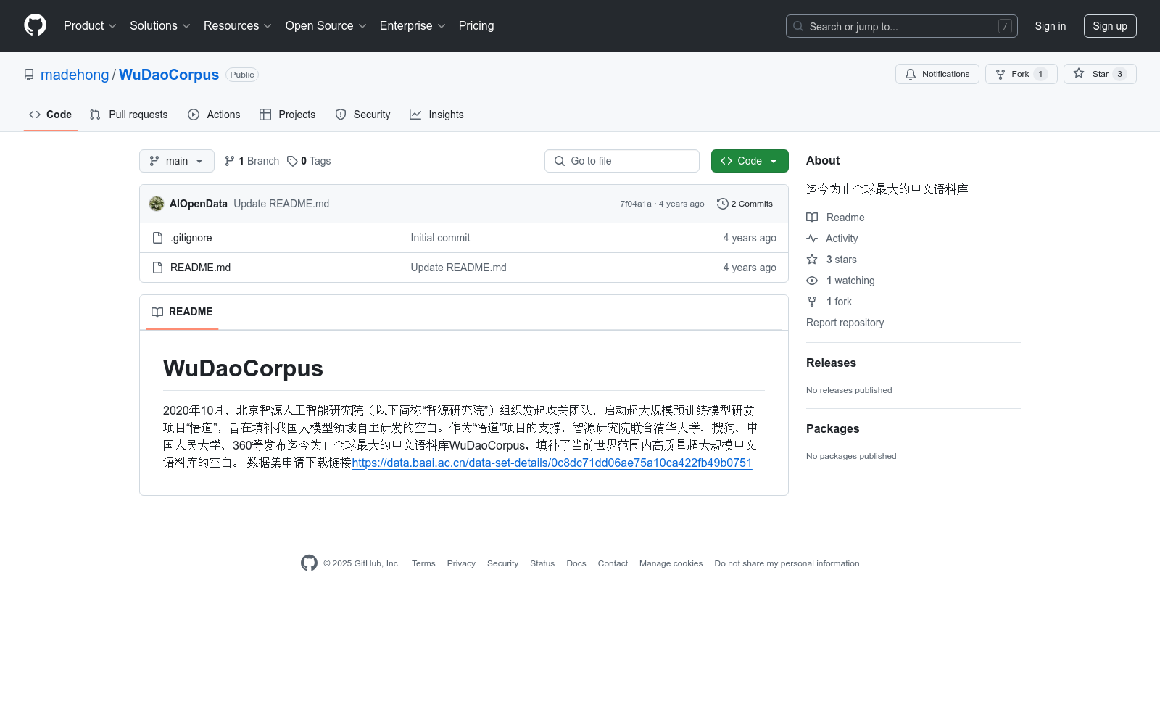Open the Initial commit message
The height and width of the screenshot is (725, 1160).
click(x=440, y=238)
